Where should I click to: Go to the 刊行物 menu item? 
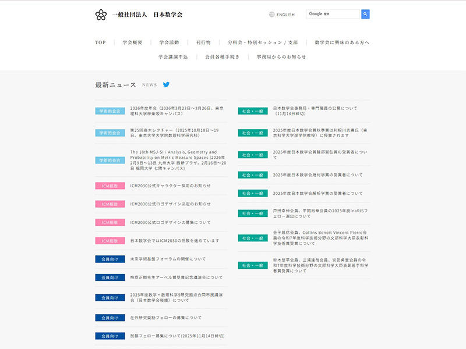[x=203, y=42]
